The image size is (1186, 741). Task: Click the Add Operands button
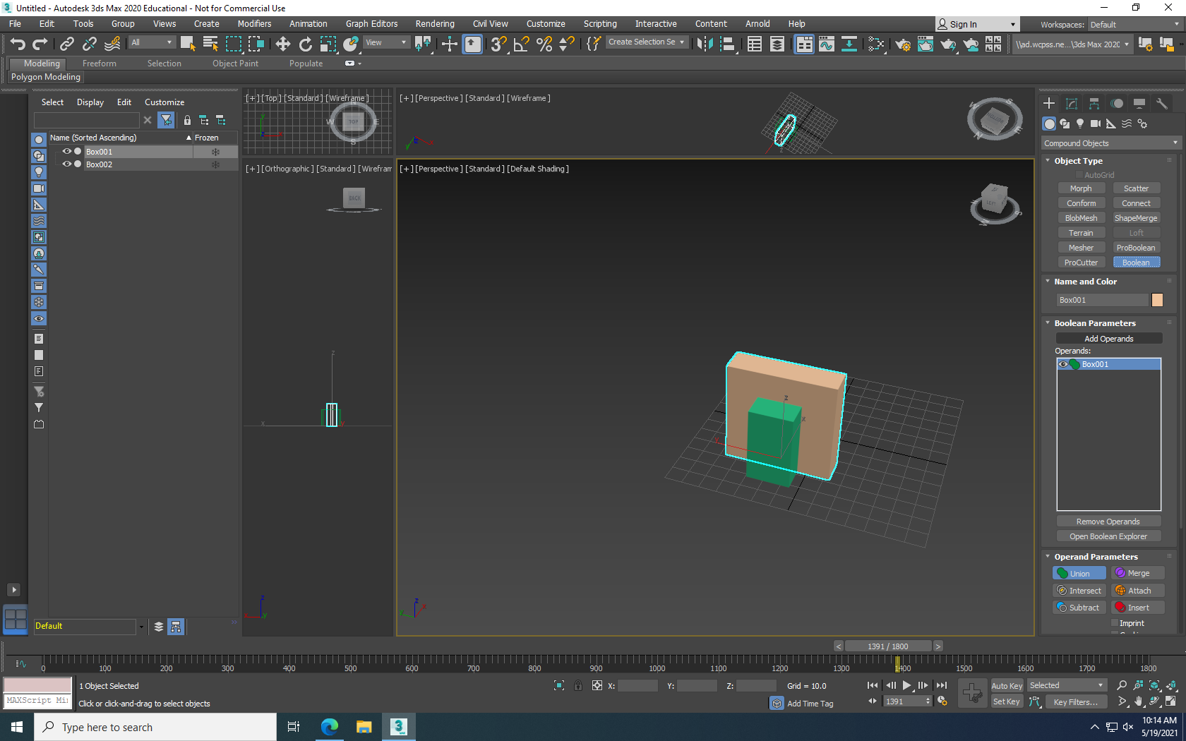(1108, 339)
